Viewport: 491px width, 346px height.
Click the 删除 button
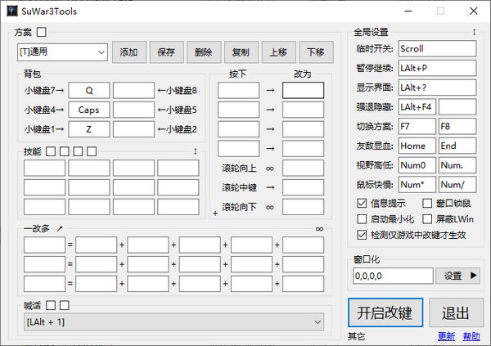pyautogui.click(x=204, y=52)
